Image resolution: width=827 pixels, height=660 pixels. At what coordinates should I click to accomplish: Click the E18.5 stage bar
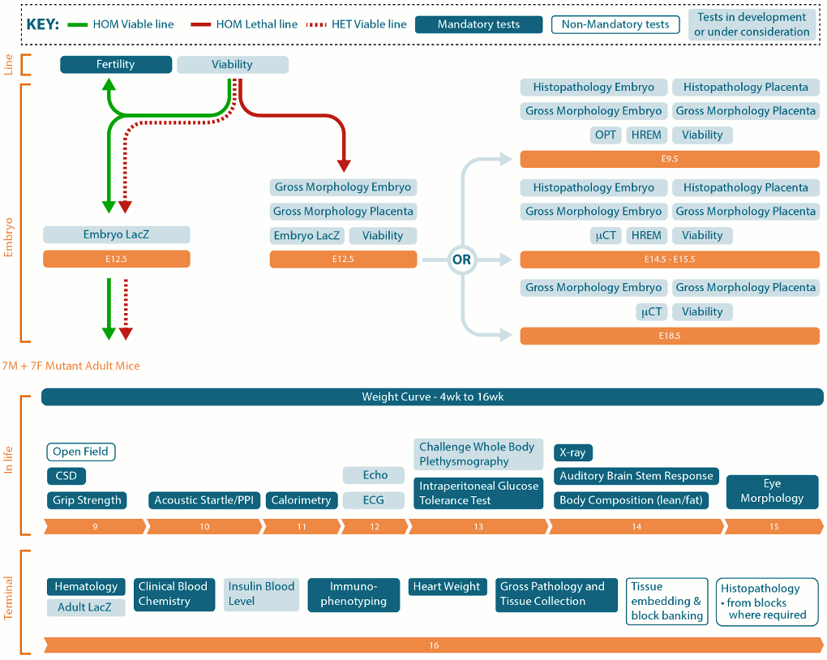[x=670, y=336]
